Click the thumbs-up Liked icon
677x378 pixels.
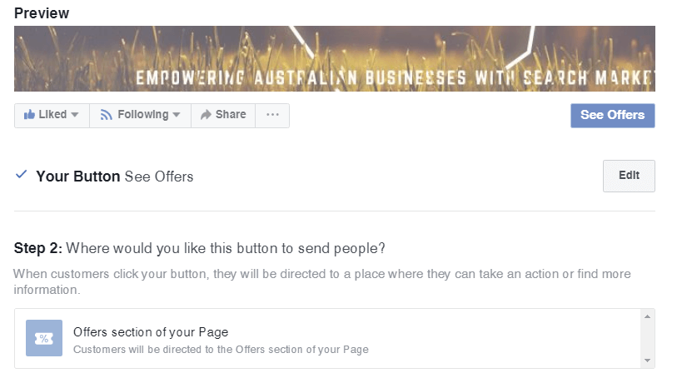29,114
